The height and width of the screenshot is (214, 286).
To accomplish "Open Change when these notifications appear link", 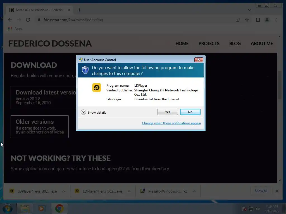I will point(171,123).
